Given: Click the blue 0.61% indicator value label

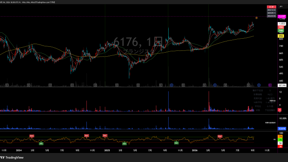Looking at the screenshot, I should click(282, 129).
